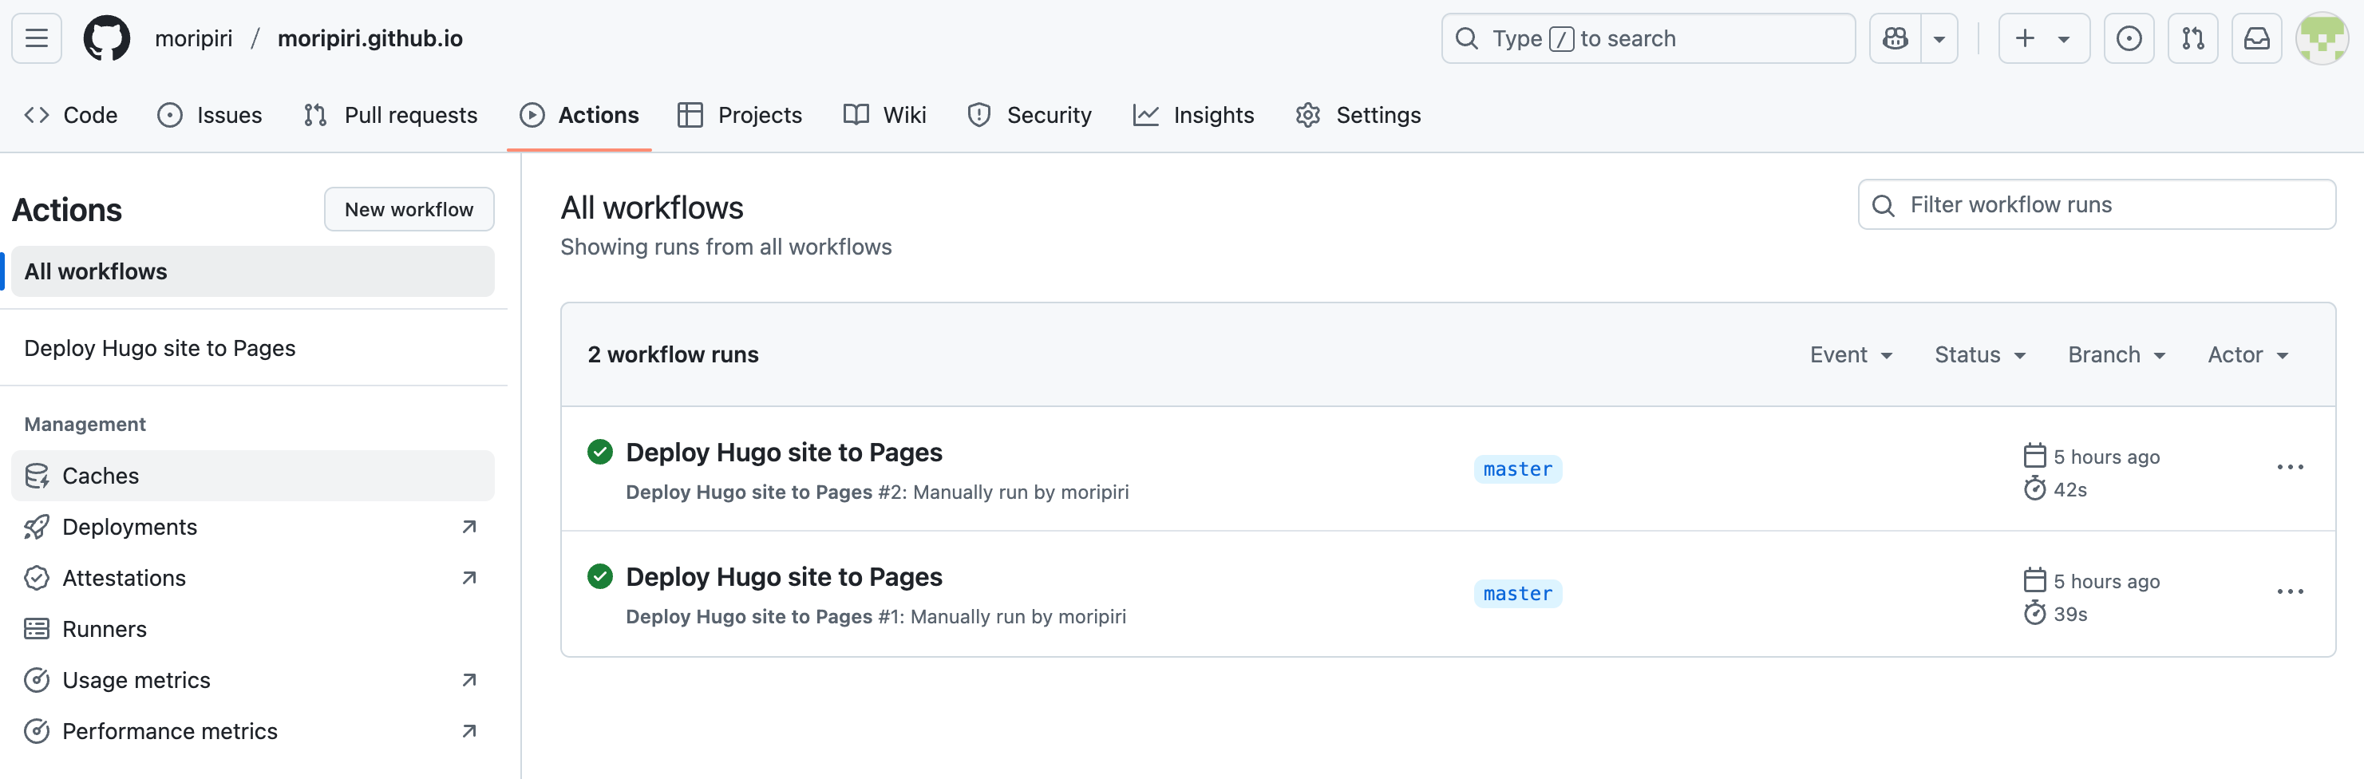Click success status icon of run #1
This screenshot has width=2364, height=779.
[600, 577]
